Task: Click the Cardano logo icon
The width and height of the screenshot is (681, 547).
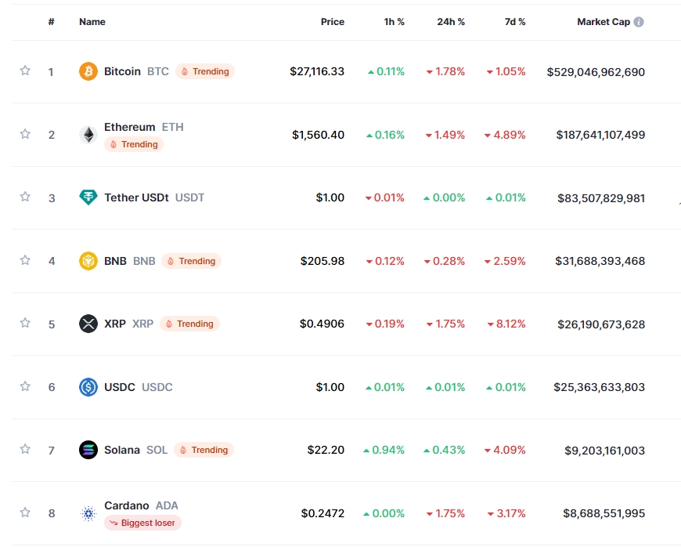Action: click(88, 513)
